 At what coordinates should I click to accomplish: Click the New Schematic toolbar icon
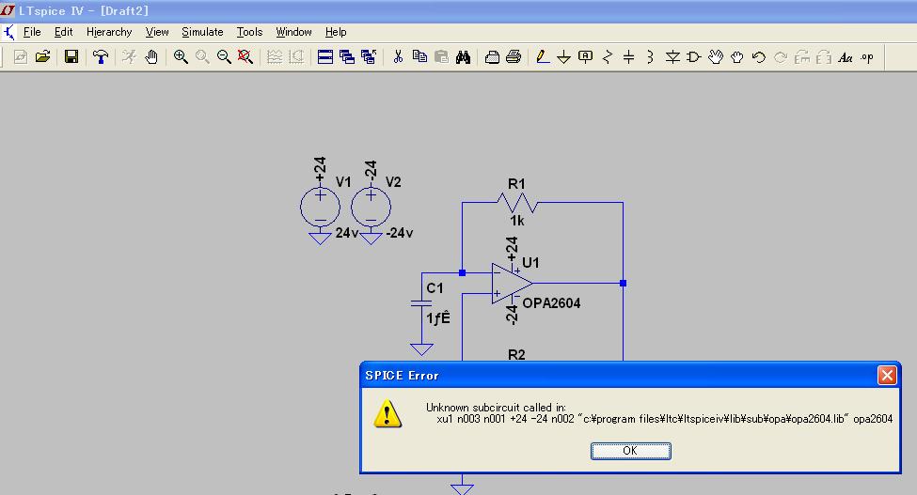pos(21,56)
